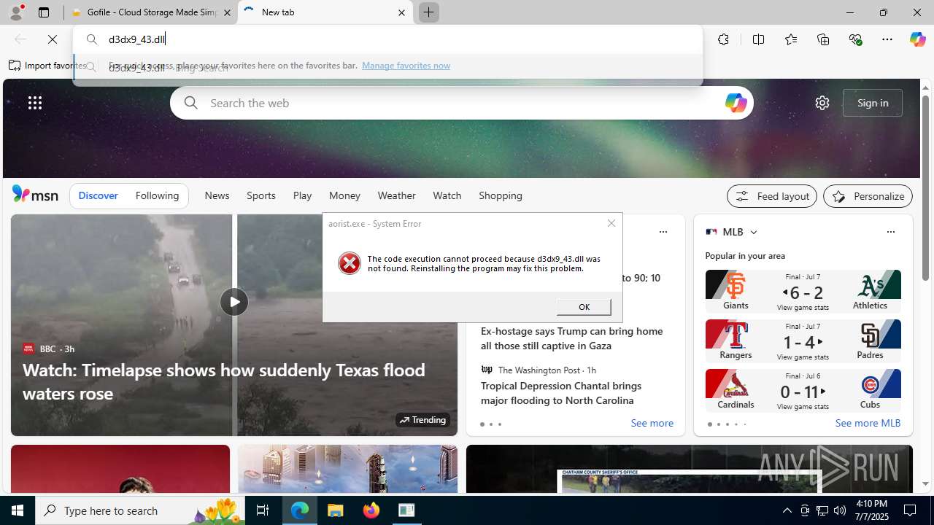
Task: Open the Money menu item
Action: (344, 195)
